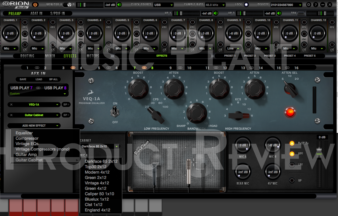Toggle the TBK talkback button
This screenshot has height=216, width=338.
pyautogui.click(x=301, y=13)
